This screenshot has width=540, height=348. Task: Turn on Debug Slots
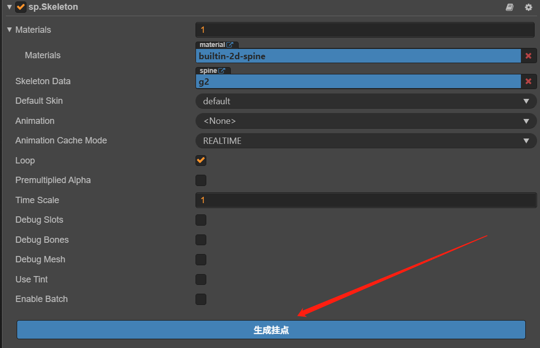point(201,220)
